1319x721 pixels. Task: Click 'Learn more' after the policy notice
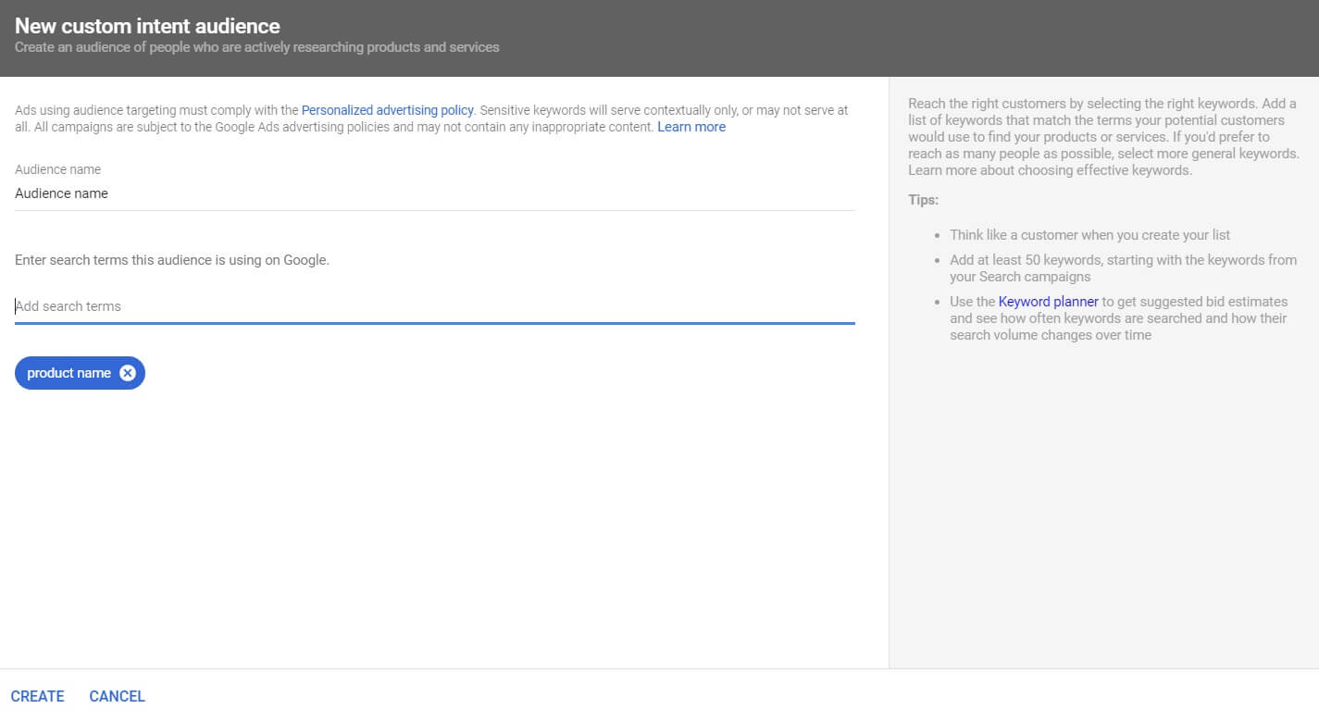point(691,127)
